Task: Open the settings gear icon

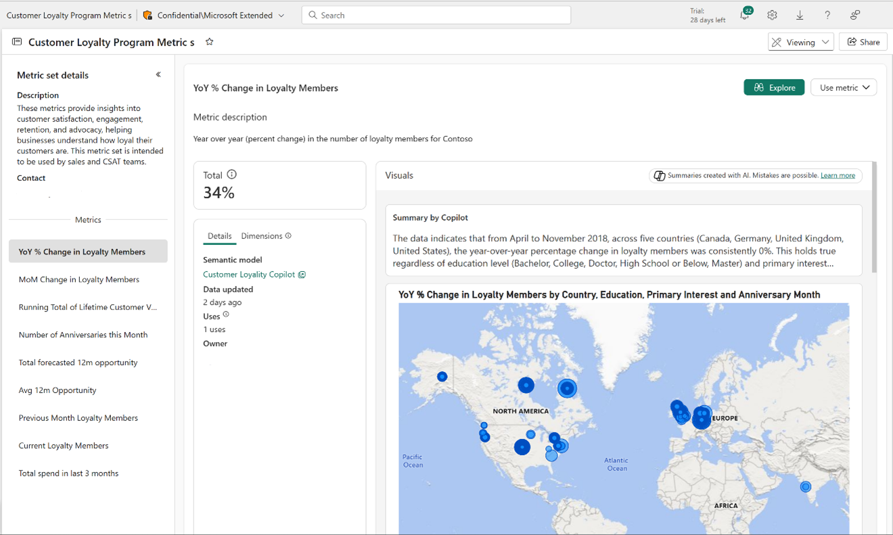Action: point(772,15)
